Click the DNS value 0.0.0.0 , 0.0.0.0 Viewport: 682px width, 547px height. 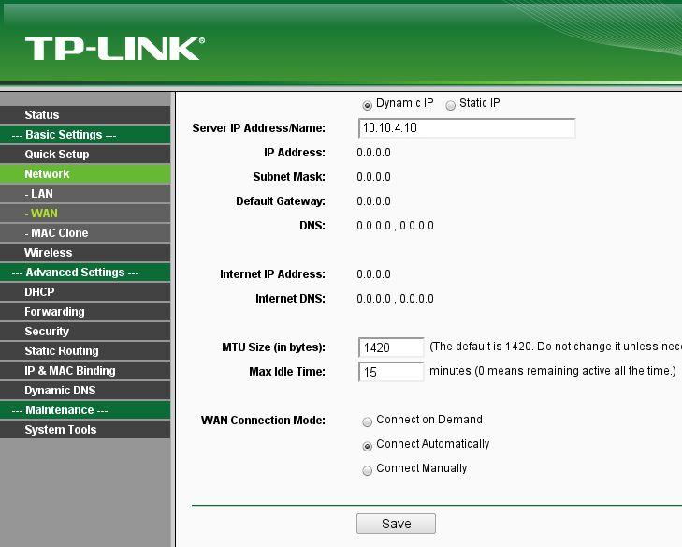395,226
